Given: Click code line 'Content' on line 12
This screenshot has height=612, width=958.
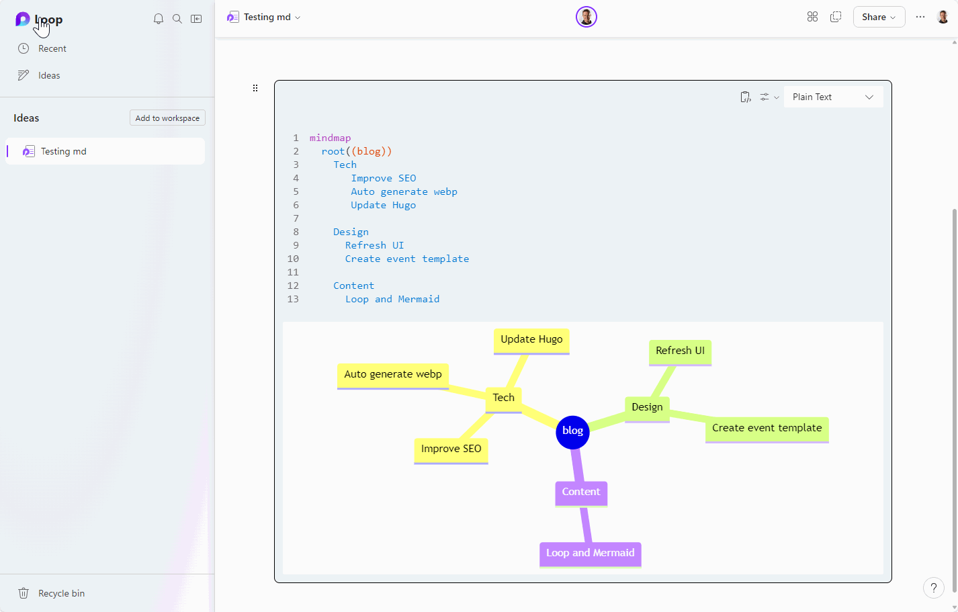Looking at the screenshot, I should point(353,286).
